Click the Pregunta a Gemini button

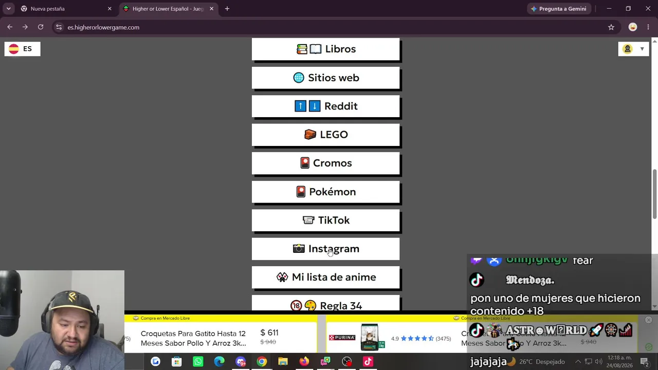[558, 9]
